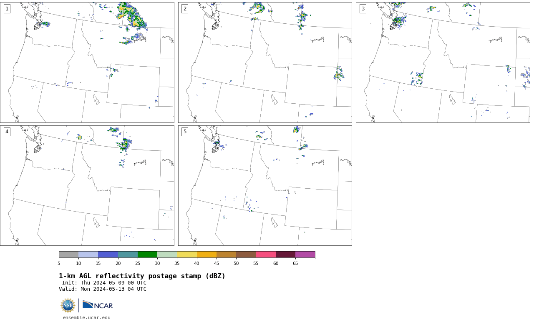This screenshot has height=322, width=534.
Task: Click the purple above-65 dBZ swatch
Action: coord(305,255)
